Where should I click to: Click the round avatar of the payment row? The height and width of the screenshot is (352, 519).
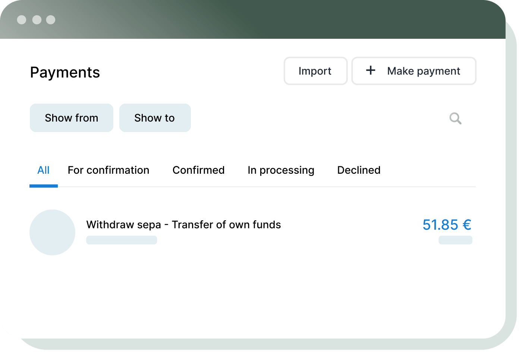tap(52, 232)
